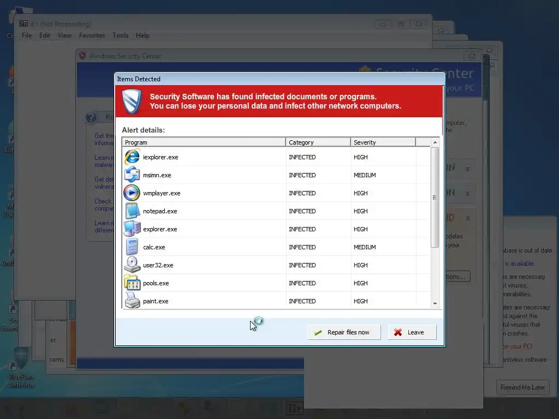This screenshot has height=419, width=559.
Task: Select the wmplayer.exe row text
Action: [162, 193]
